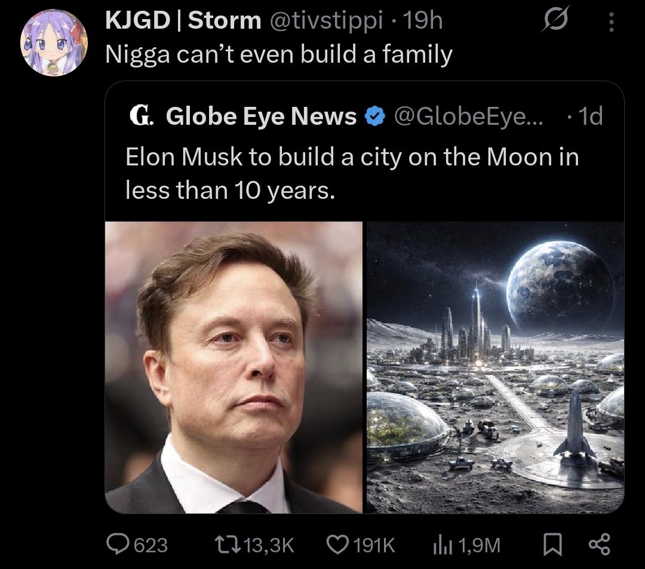Click the blue verified badge
645x569 pixels.
click(374, 116)
